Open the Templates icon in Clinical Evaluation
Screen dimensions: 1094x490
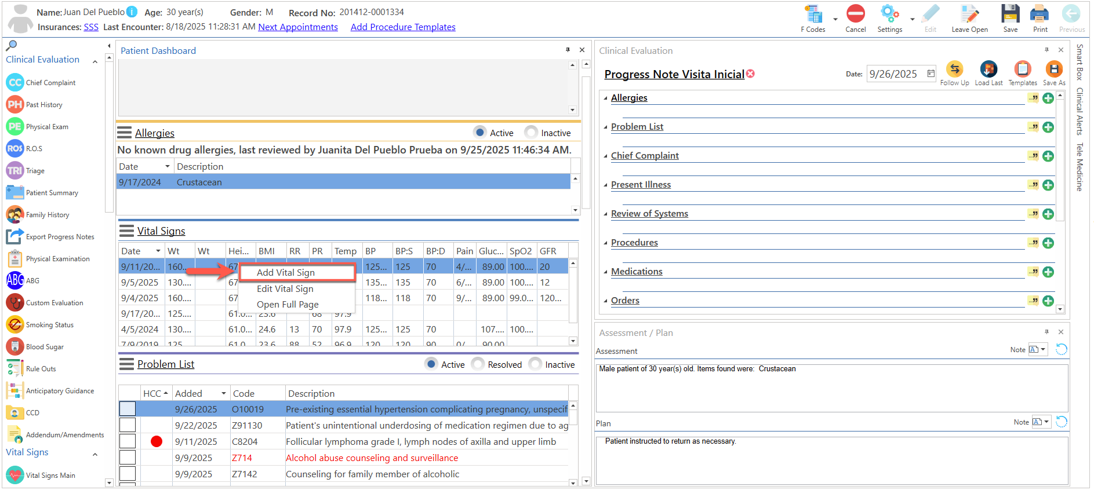(x=1023, y=70)
